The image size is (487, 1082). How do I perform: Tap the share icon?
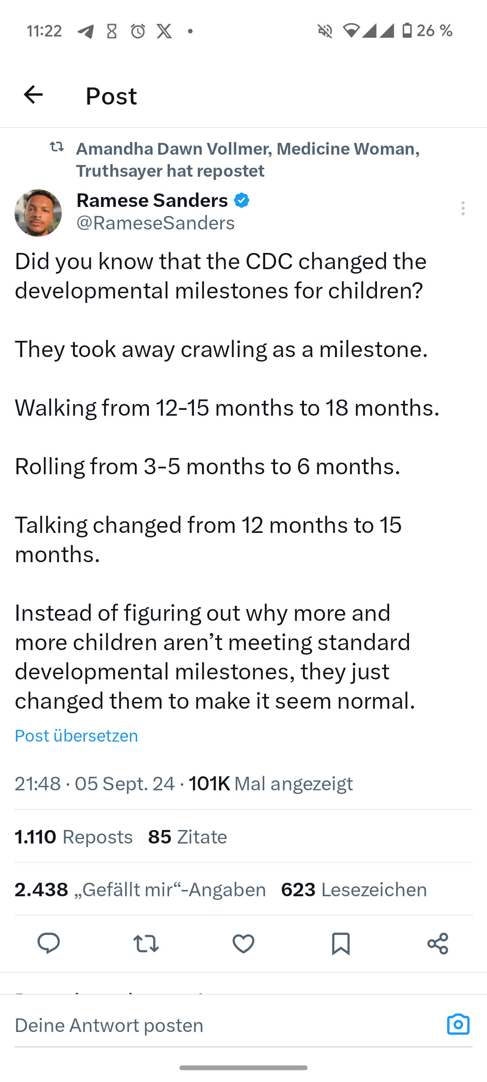[x=437, y=943]
